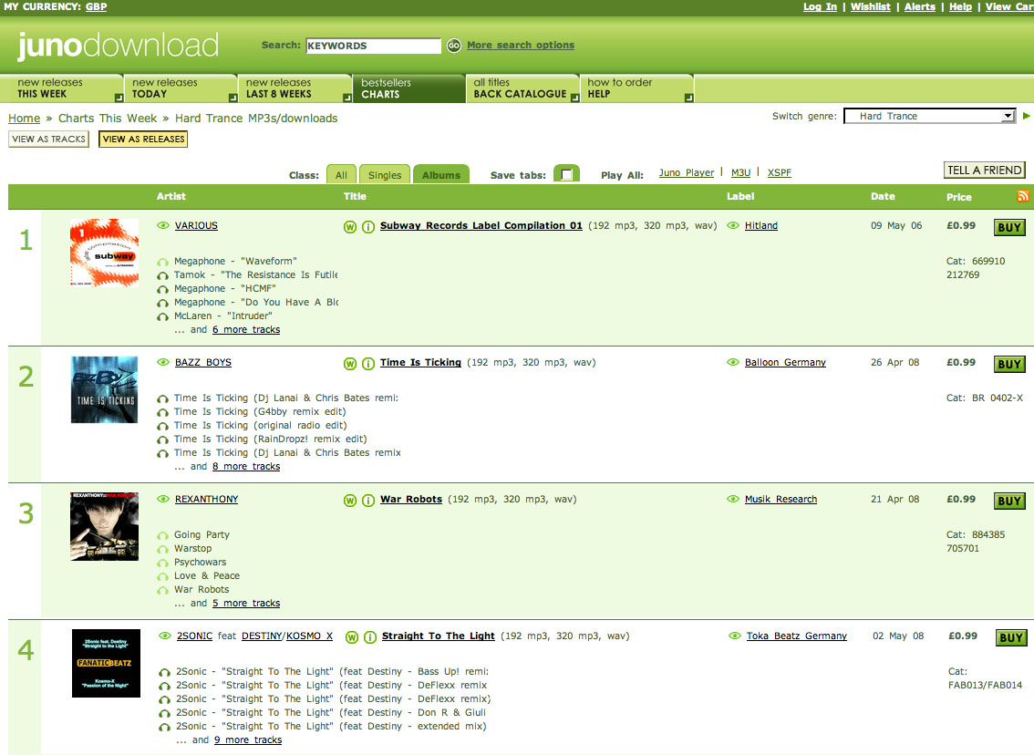Expand 6 more tracks for Subway compilation

point(246,330)
